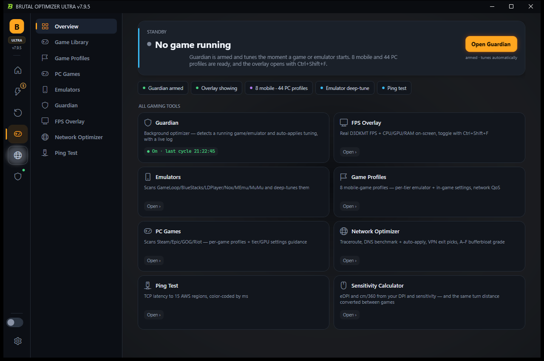The height and width of the screenshot is (361, 544).
Task: Click Open on Ping Test card
Action: point(154,315)
